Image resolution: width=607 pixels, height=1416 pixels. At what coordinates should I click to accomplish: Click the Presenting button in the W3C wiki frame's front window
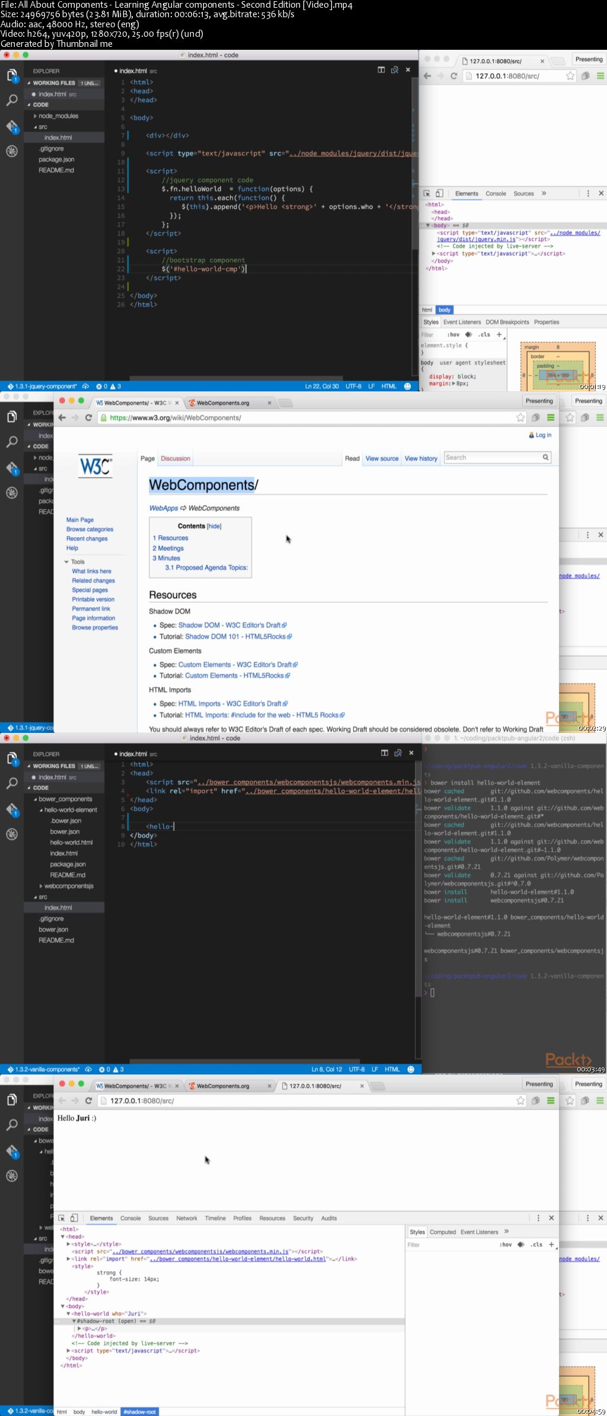tap(539, 401)
